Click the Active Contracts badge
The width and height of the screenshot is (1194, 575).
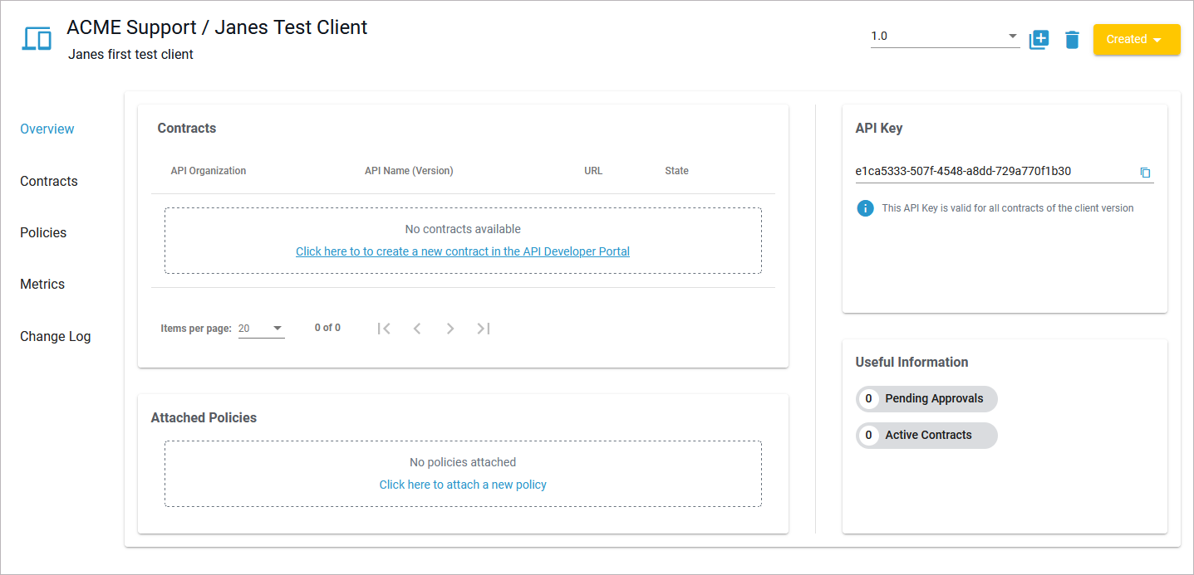pyautogui.click(x=926, y=435)
